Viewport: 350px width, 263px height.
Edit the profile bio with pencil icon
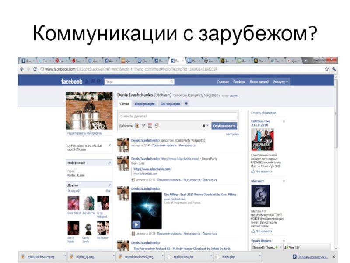point(109,146)
